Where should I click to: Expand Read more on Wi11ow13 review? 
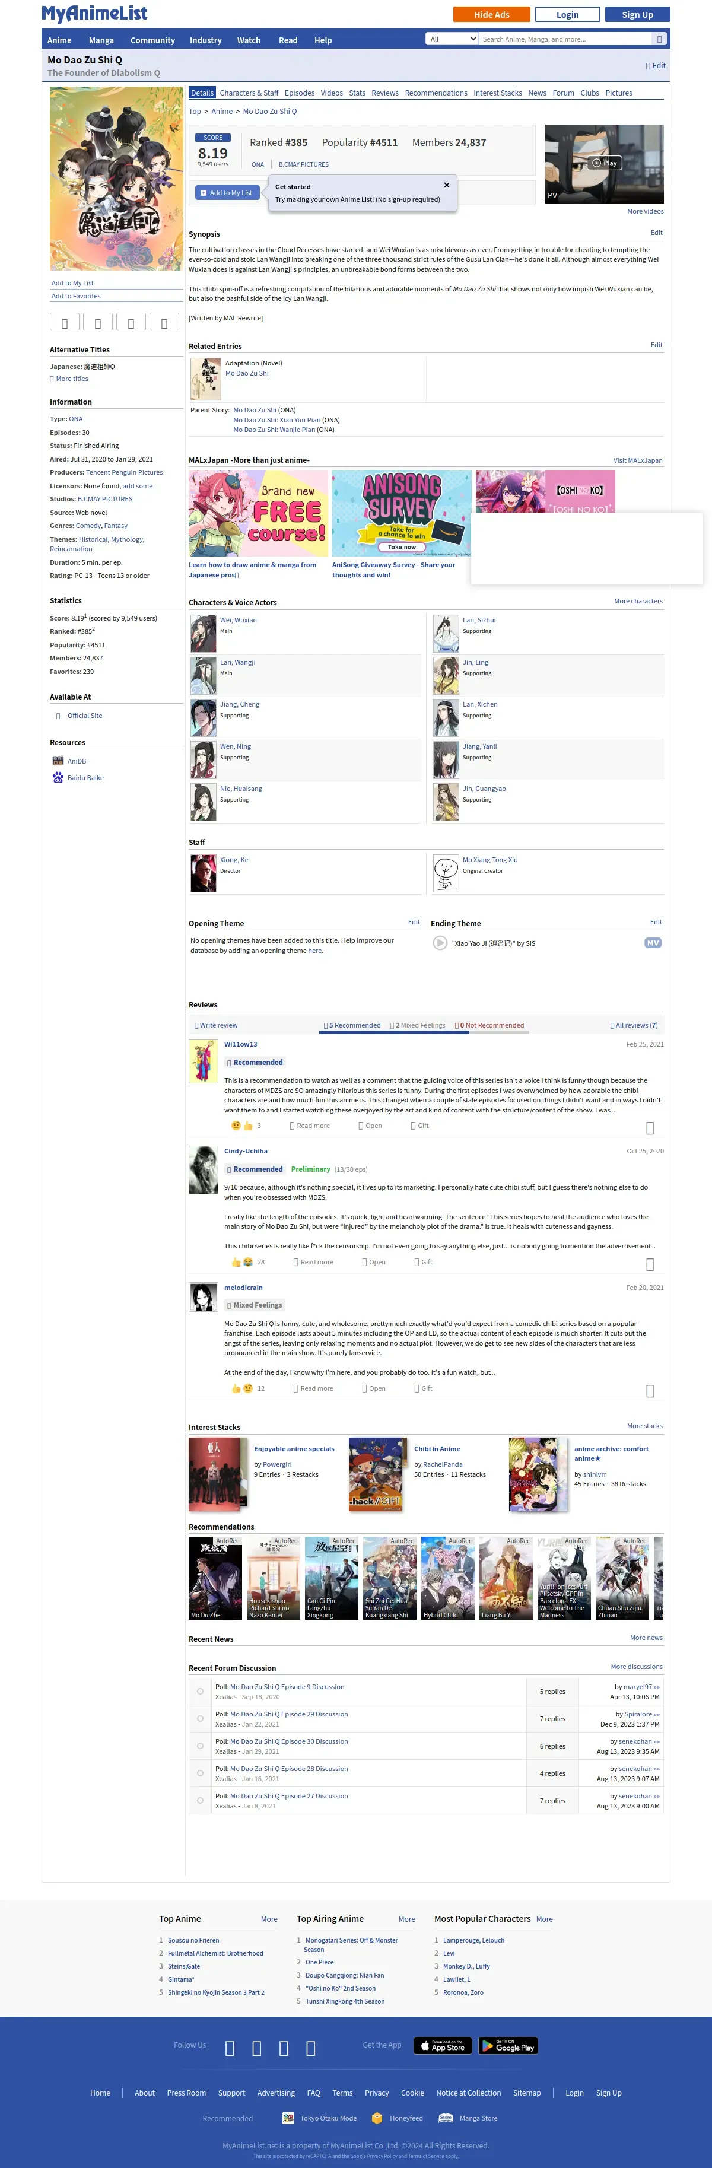coord(310,1126)
